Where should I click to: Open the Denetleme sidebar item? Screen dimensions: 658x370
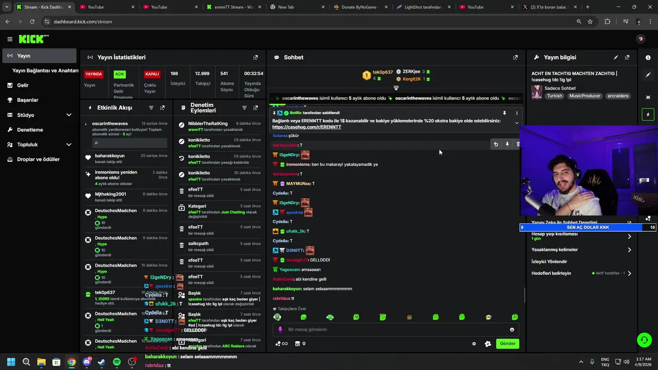pos(39,130)
